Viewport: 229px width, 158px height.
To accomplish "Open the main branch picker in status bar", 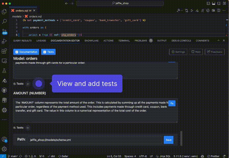I will 13,156.
